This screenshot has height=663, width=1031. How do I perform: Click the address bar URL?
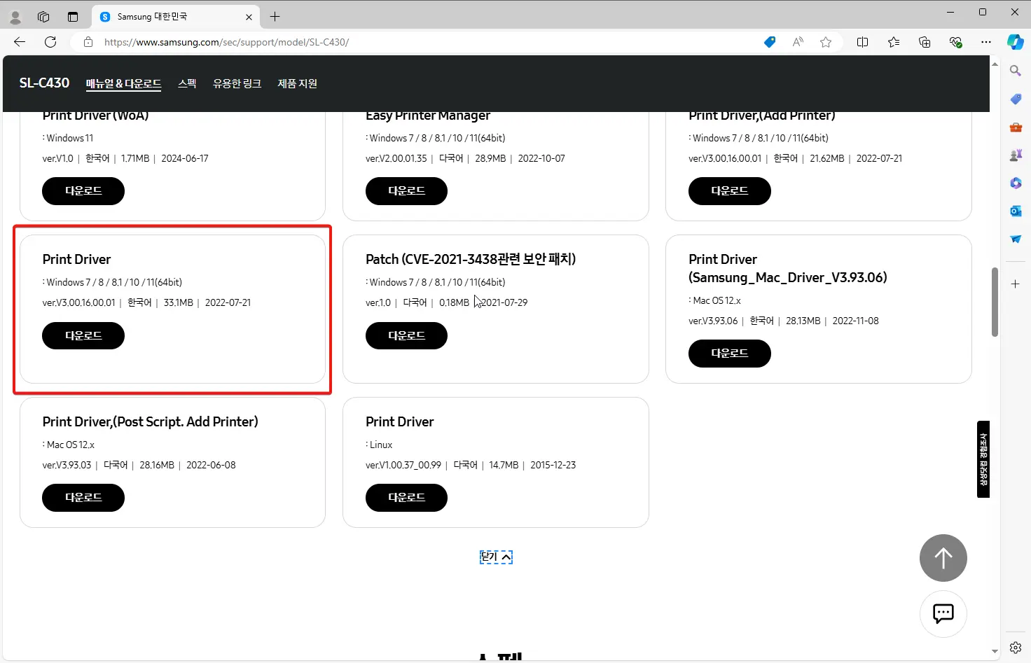point(226,42)
